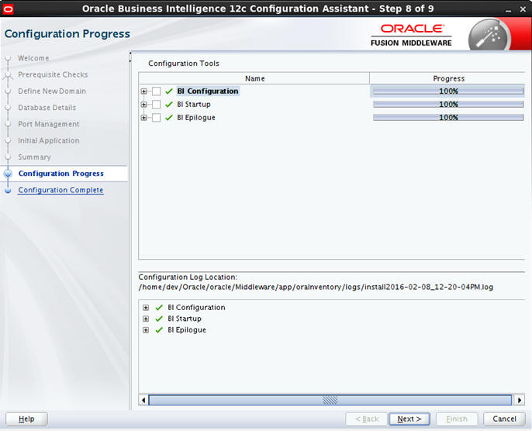Click BI Startup 100% progress bar

[x=448, y=105]
